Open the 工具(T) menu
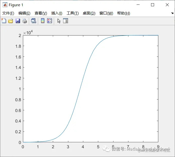Image resolution: width=175 pixels, height=157 pixels. click(73, 13)
